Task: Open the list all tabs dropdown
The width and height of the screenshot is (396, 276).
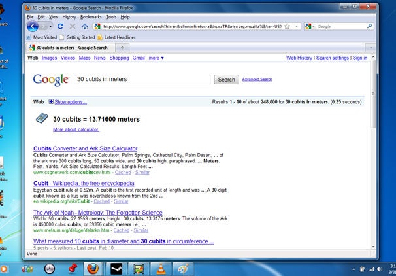Action: click(x=371, y=48)
